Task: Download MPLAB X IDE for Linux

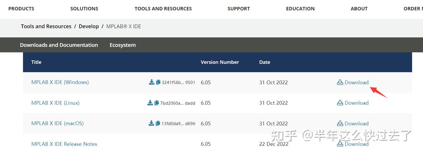Action: (353, 103)
